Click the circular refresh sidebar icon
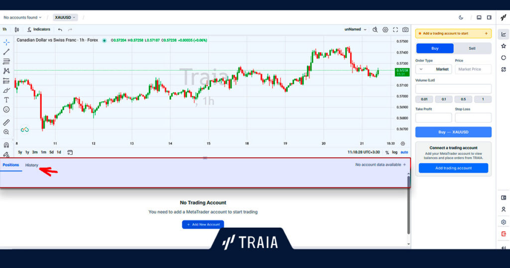The width and height of the screenshot is (510, 268). point(504,58)
